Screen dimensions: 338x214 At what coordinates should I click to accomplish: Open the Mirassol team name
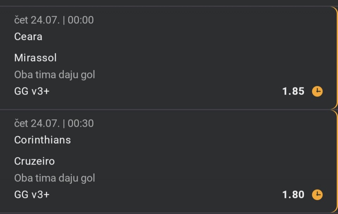tap(35, 58)
